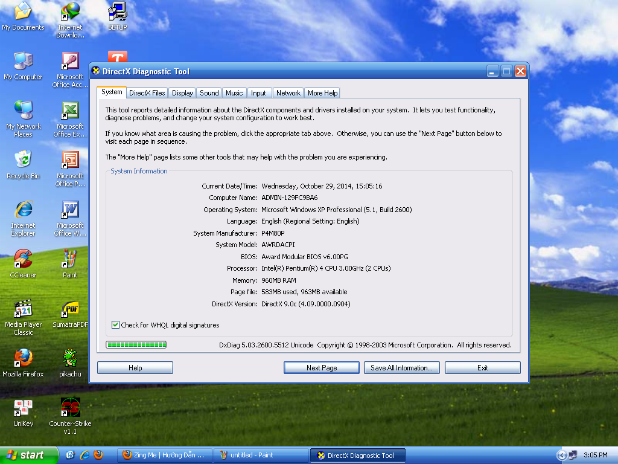Select the pikachu desktop icon
Image resolution: width=618 pixels, height=464 pixels.
pyautogui.click(x=70, y=359)
